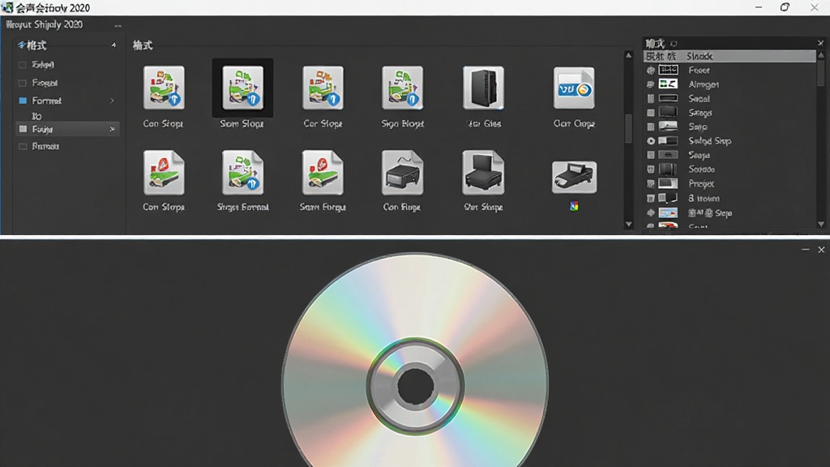This screenshot has height=467, width=830.
Task: Click the 'Saapa' row thumbnail
Action: tap(668, 155)
